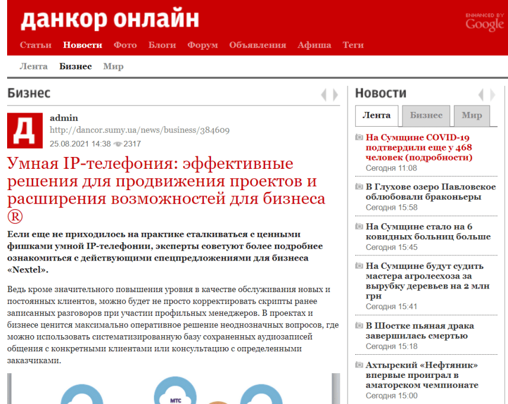Select Лента in the secondary navigation bar

34,66
